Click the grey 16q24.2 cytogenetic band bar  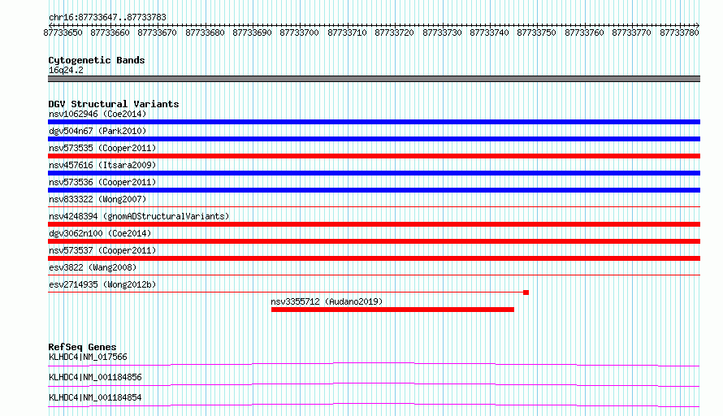coord(374,79)
